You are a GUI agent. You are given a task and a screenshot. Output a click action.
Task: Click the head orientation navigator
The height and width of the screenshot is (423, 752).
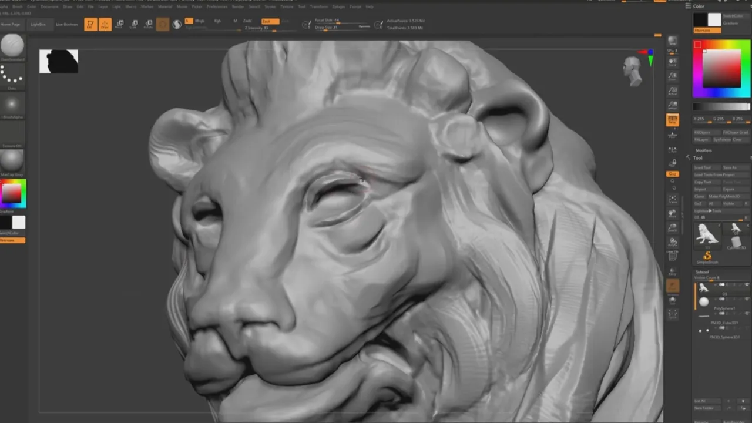(x=633, y=71)
